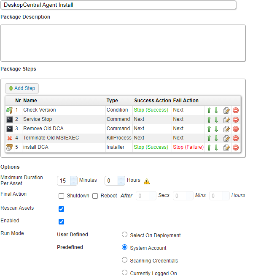Move install DCA step down
253x279 pixels.
[216, 148]
